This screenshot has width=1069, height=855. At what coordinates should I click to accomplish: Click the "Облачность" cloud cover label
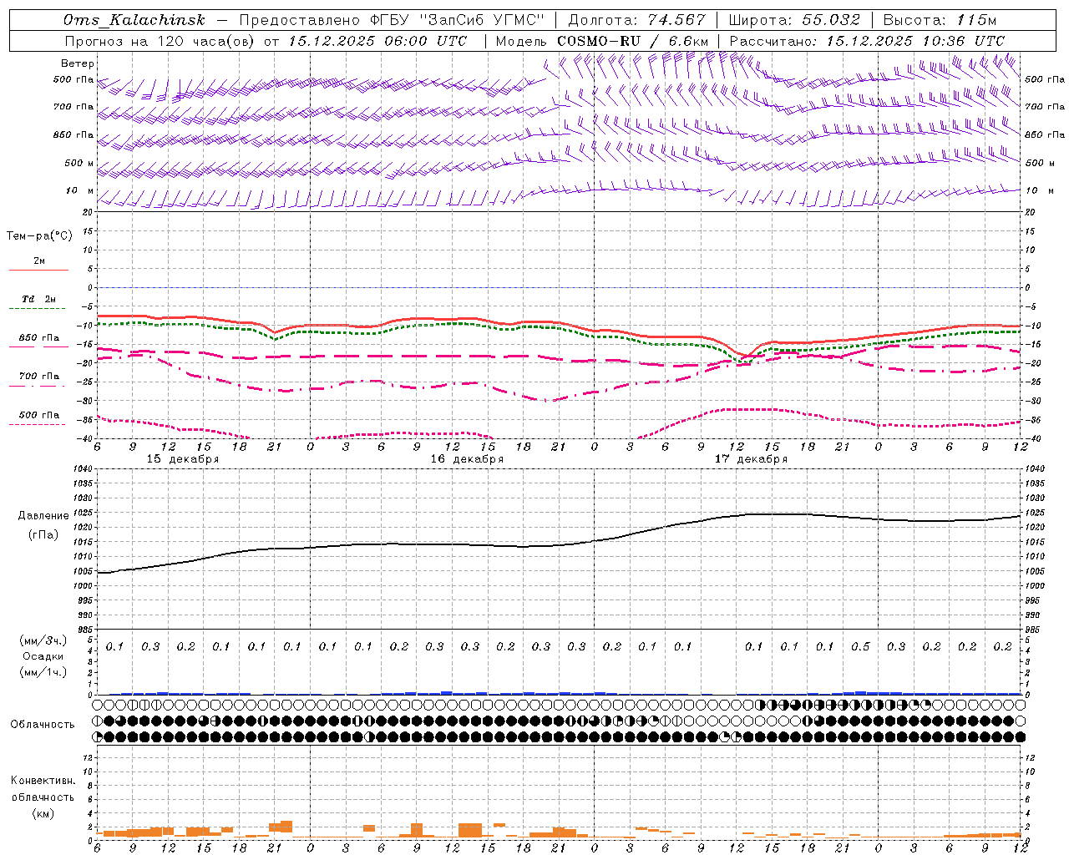pyautogui.click(x=43, y=724)
